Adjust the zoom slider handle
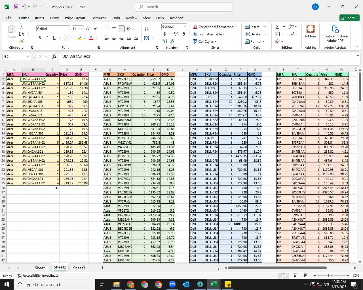363x290 pixels. point(328,276)
